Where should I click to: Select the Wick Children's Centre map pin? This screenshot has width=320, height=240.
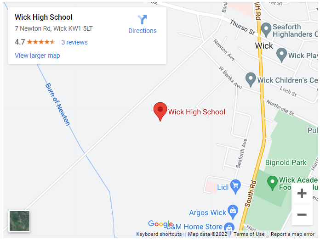coord(251,80)
